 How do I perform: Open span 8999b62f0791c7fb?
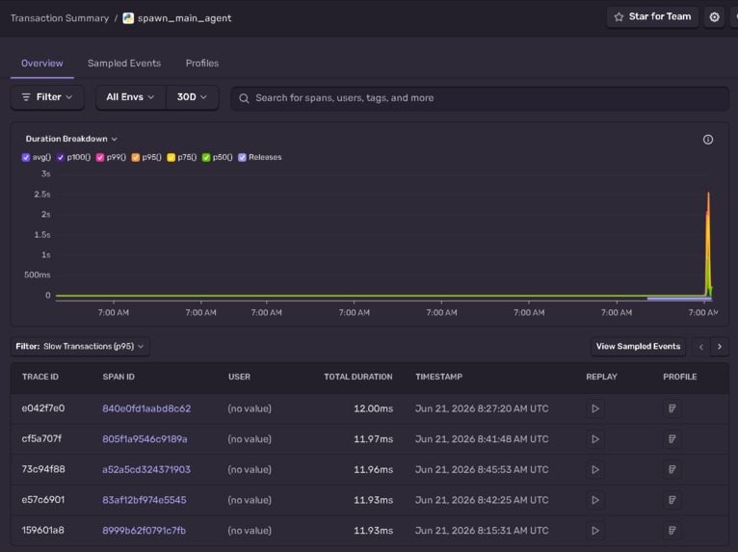[144, 531]
